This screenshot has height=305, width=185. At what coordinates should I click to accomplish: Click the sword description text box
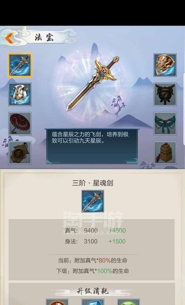tap(92, 146)
